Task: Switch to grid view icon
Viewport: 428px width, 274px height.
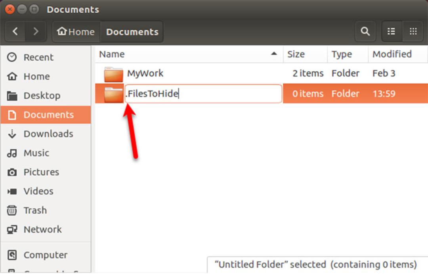Action: (413, 31)
